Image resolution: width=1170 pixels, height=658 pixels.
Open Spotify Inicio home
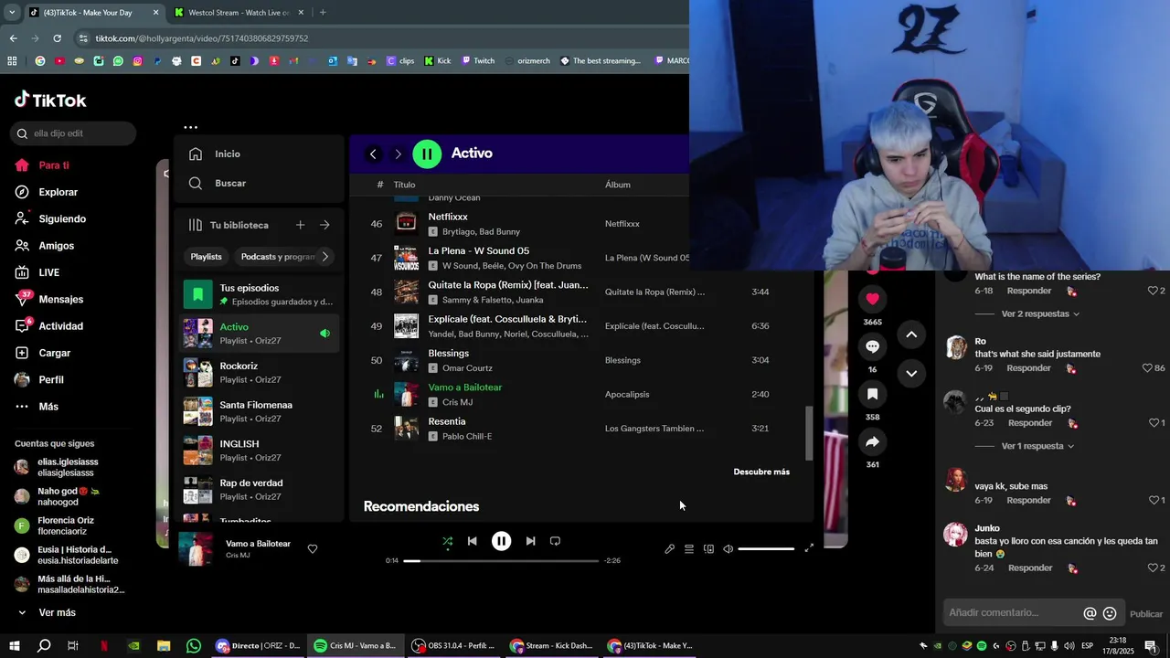(216, 154)
